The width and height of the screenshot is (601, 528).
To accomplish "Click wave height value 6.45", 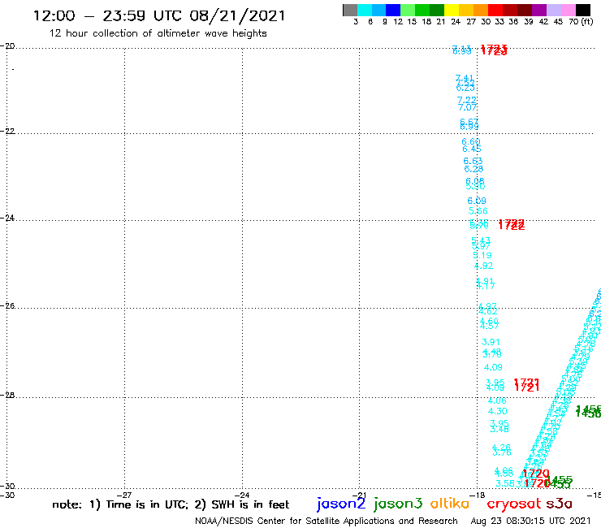I will (471, 149).
